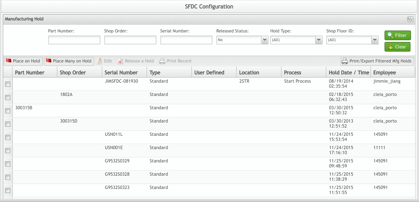Click shop order 300315D cell

coord(69,121)
